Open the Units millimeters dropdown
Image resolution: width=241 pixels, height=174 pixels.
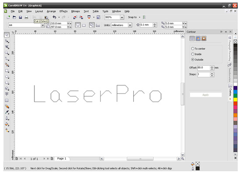[x=130, y=25]
